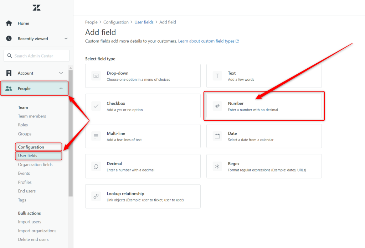Navigate to Organization fields

pyautogui.click(x=35, y=164)
